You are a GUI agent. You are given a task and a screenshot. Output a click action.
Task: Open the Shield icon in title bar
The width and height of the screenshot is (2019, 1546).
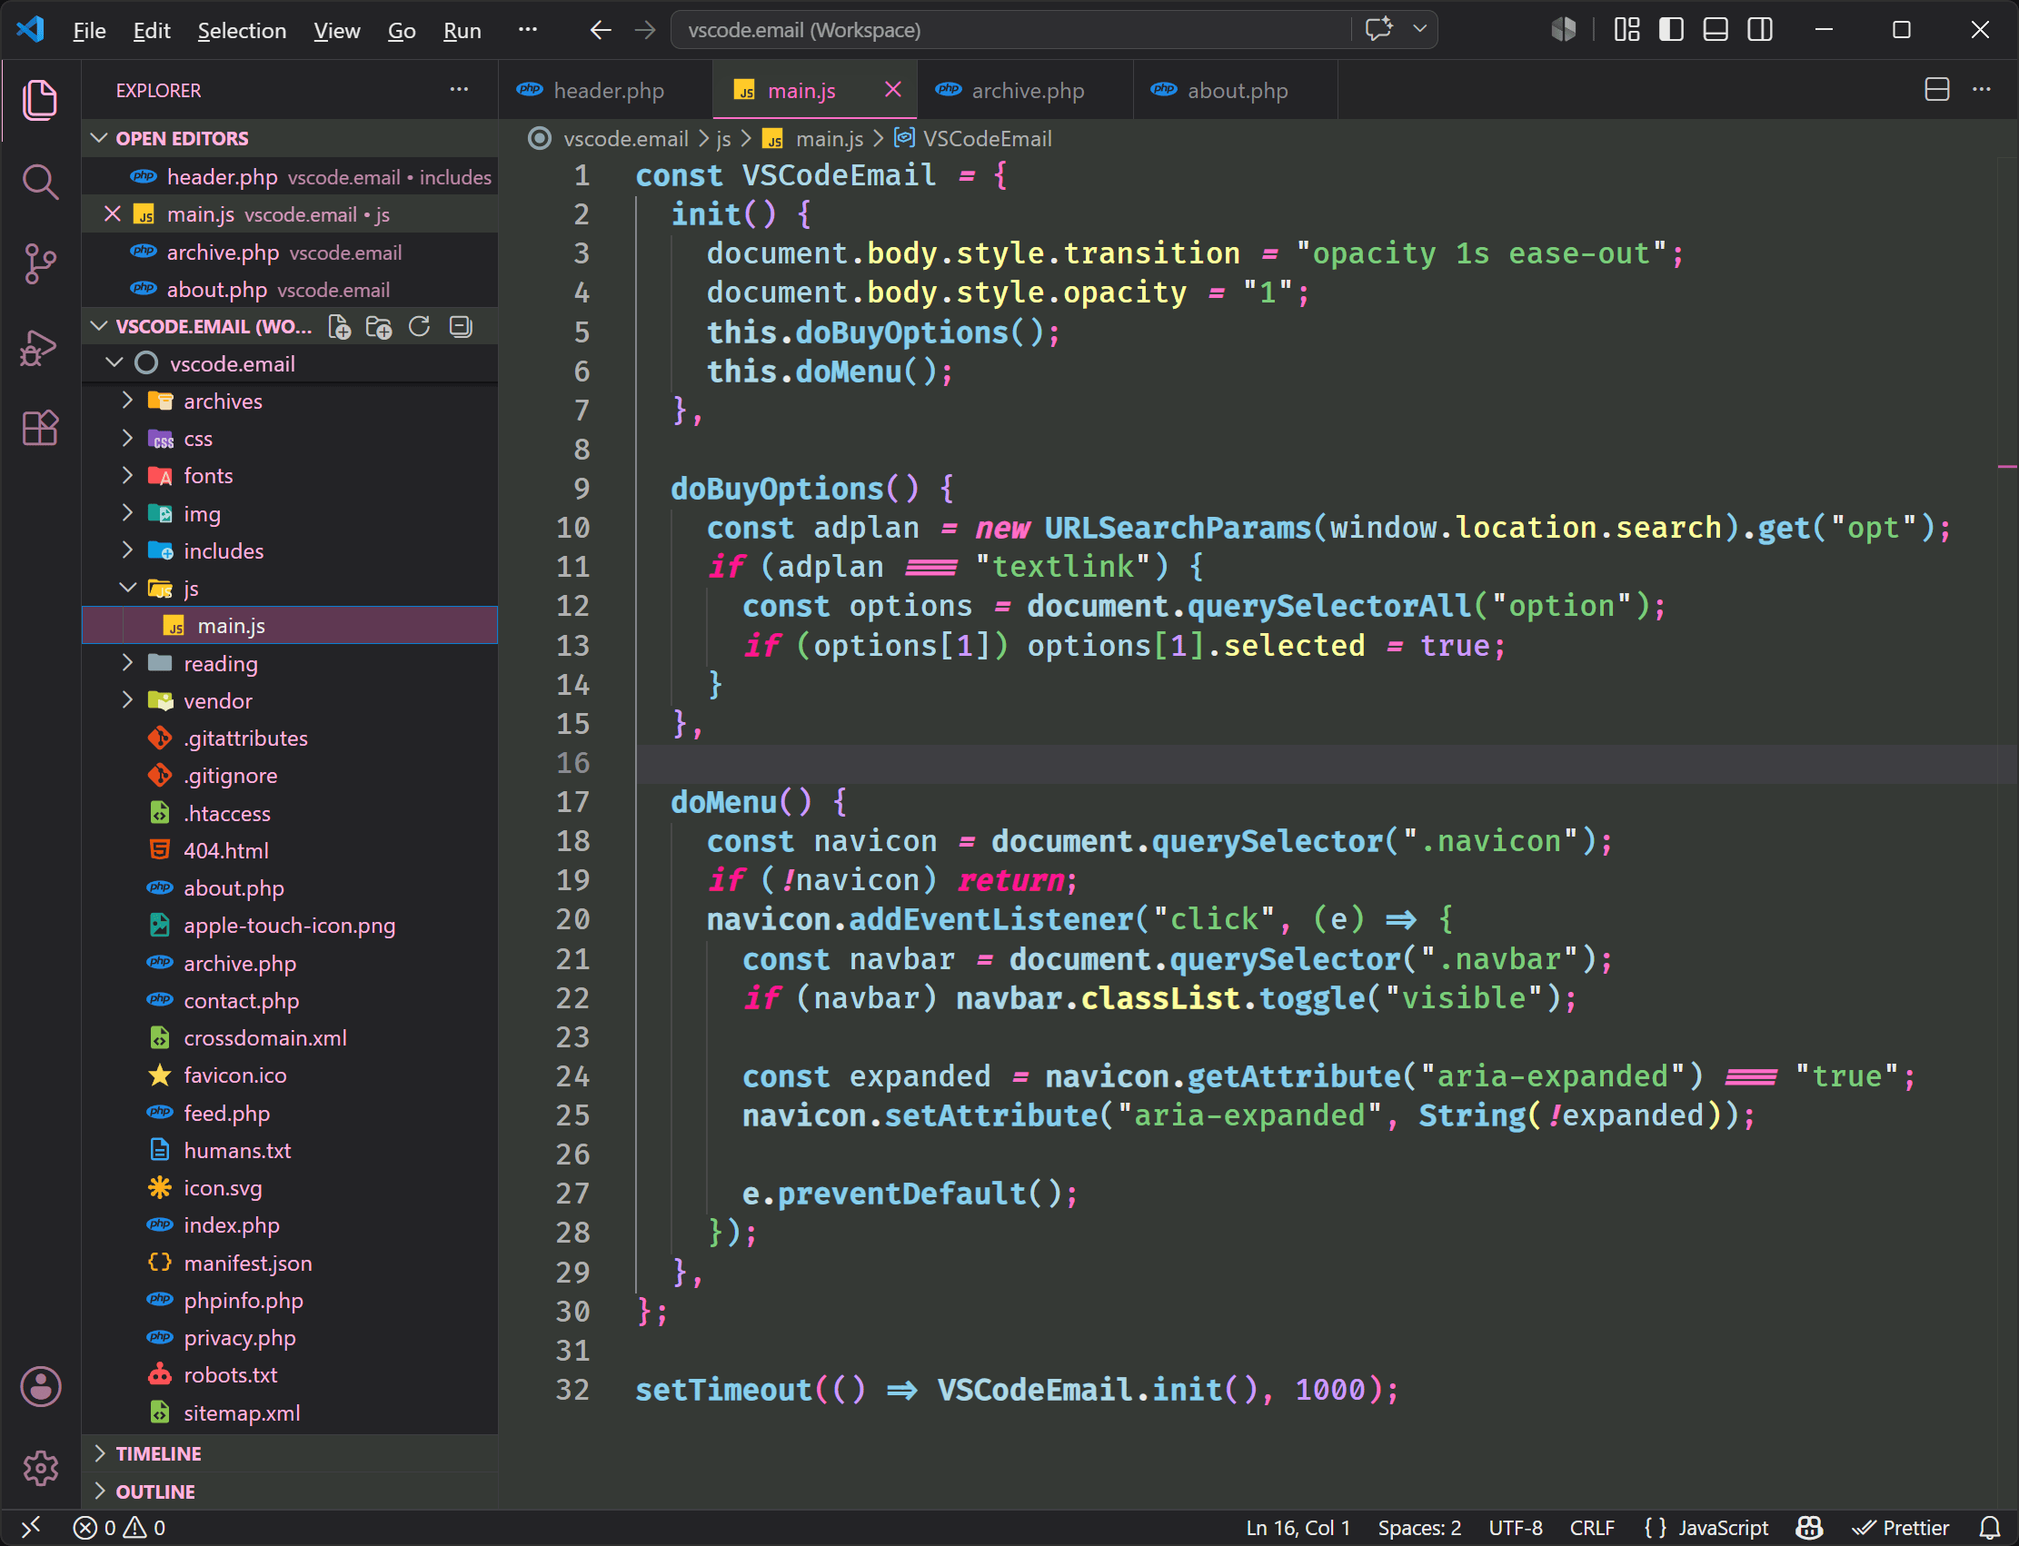pos(1563,29)
